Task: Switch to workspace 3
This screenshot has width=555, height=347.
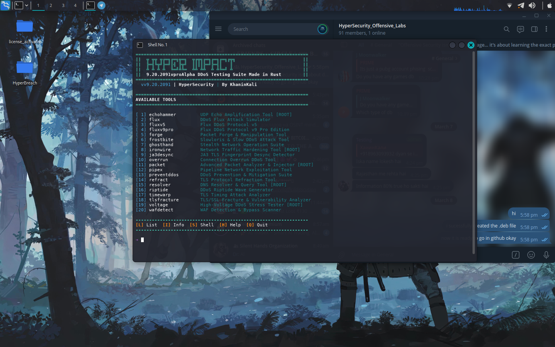Action: click(x=63, y=5)
